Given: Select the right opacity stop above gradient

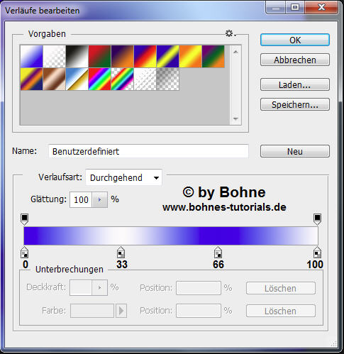Looking at the screenshot, I should (317, 219).
